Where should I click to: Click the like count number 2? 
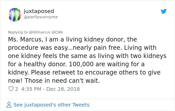[x=16, y=89]
